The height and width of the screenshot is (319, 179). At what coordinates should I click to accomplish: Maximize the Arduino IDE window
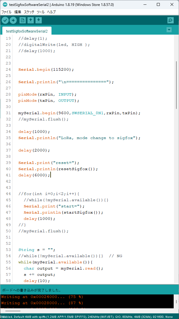pyautogui.click(x=158, y=4)
